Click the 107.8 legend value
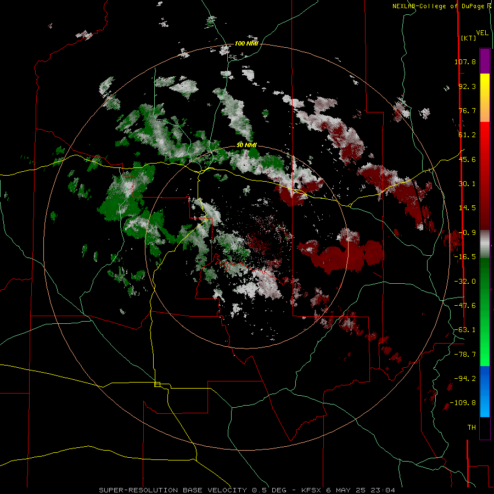 point(465,61)
